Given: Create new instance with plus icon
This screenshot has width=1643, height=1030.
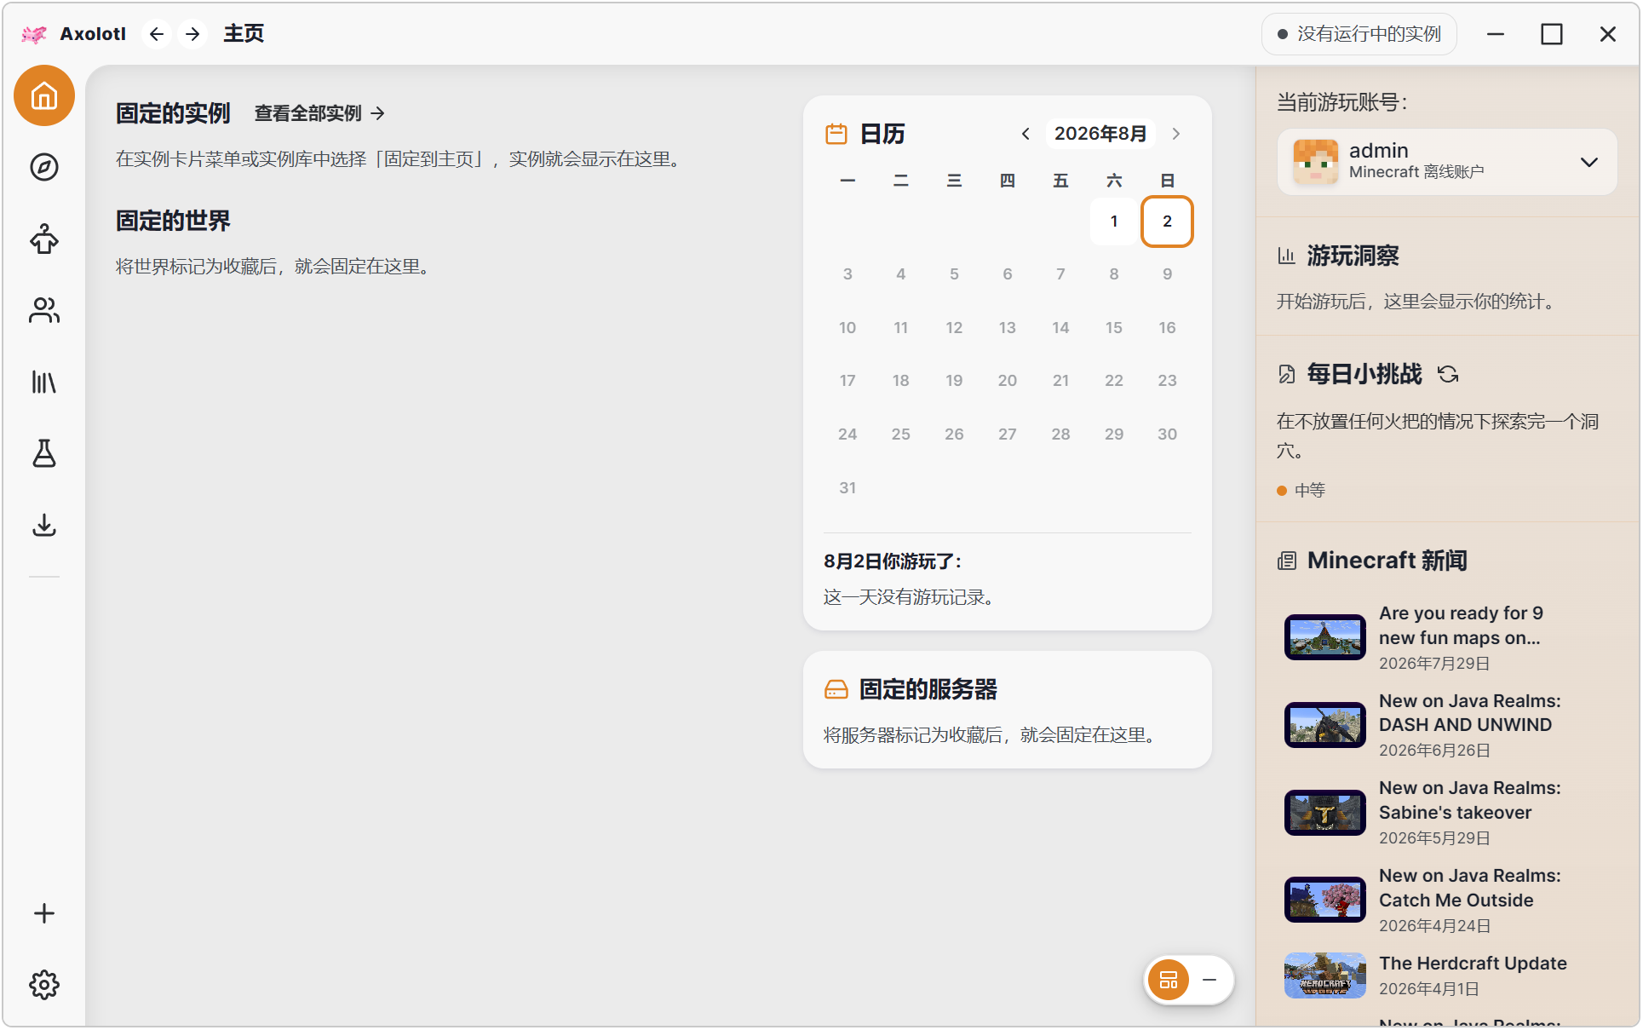Looking at the screenshot, I should pyautogui.click(x=44, y=913).
